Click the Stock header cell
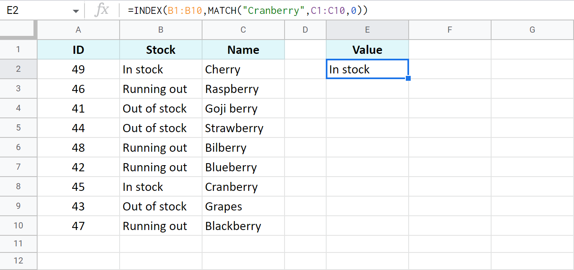Image resolution: width=574 pixels, height=270 pixels. (160, 49)
